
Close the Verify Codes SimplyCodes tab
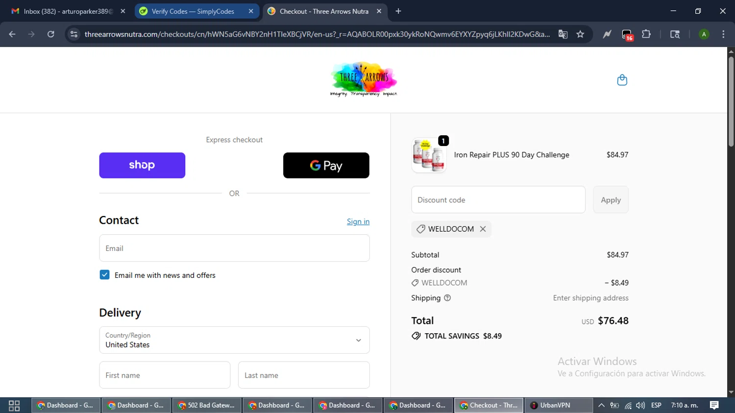(x=251, y=11)
